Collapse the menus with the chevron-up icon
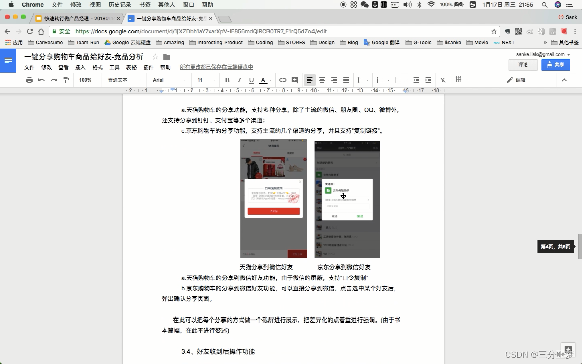Screen dimensions: 582x364 click(x=564, y=80)
